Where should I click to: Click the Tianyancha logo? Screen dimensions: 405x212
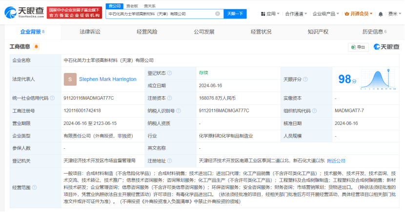coord(24,14)
